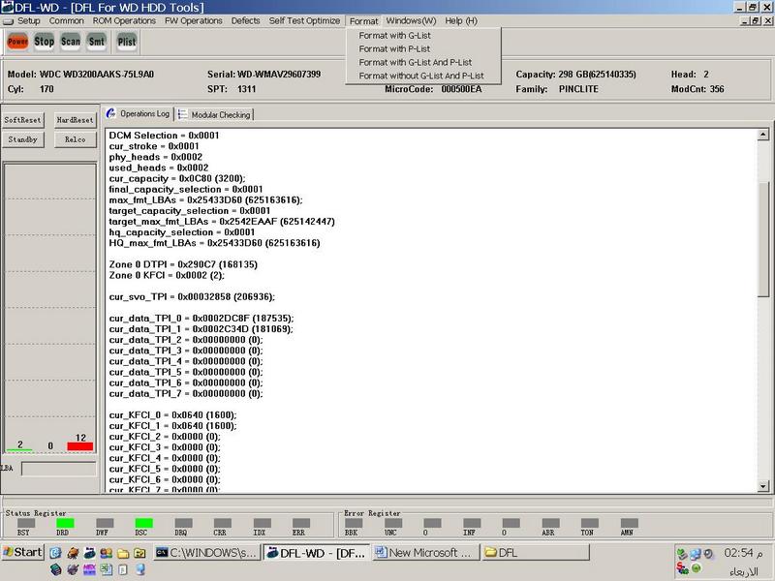The image size is (775, 581).
Task: Click the CRR status indicator
Action: pos(223,523)
